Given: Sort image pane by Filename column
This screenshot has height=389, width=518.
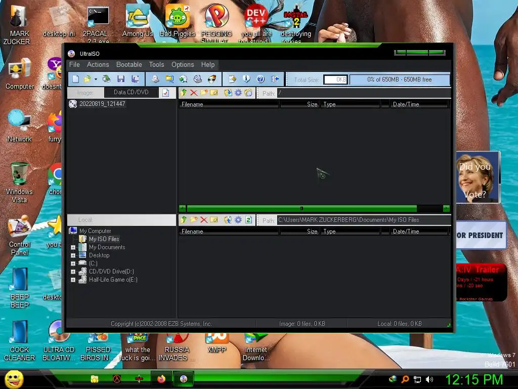Looking at the screenshot, I should click(x=229, y=104).
